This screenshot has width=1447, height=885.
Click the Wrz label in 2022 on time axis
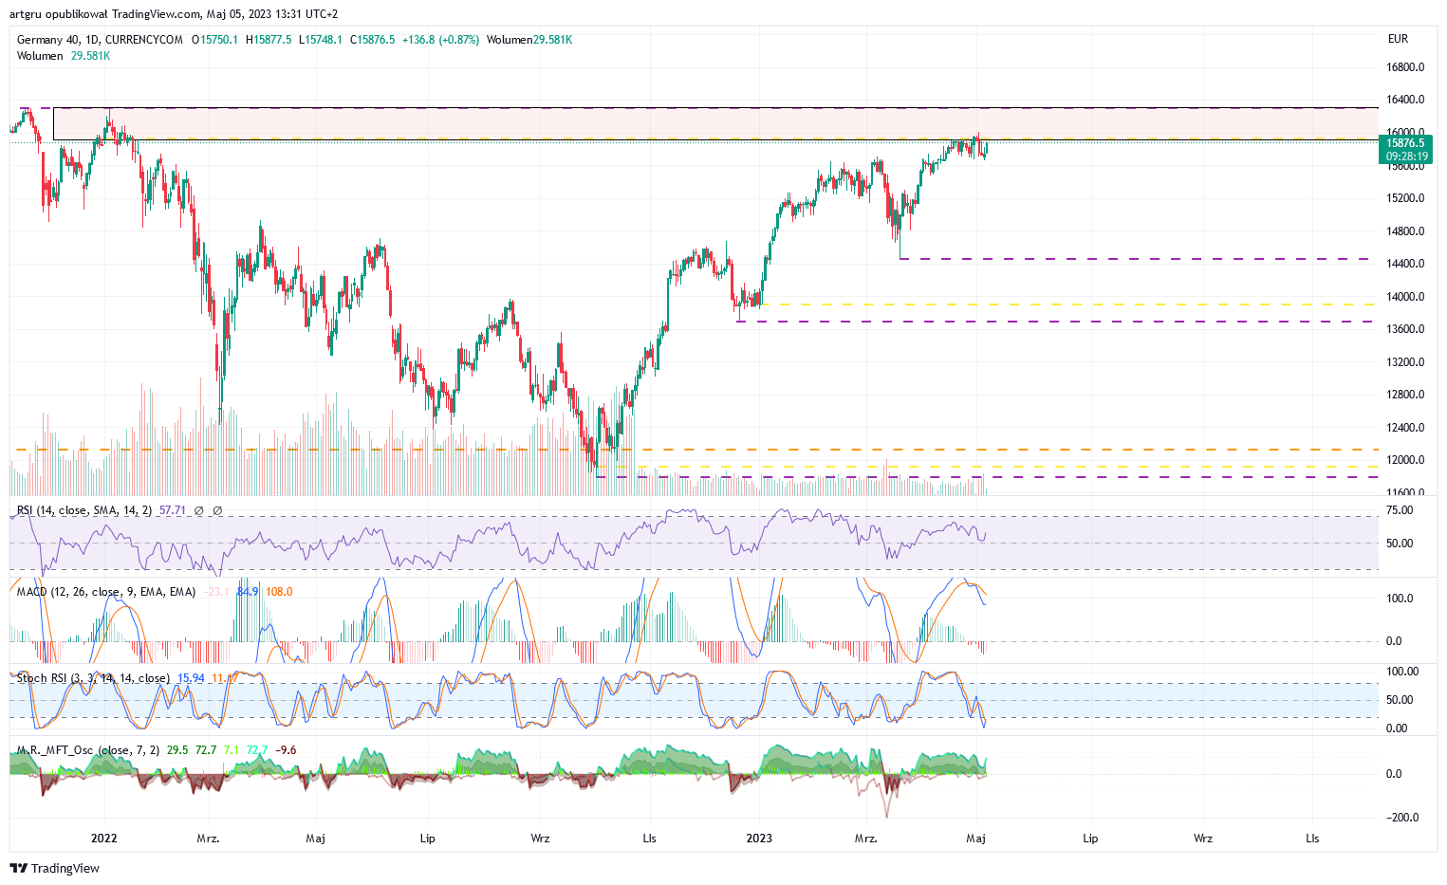[540, 839]
